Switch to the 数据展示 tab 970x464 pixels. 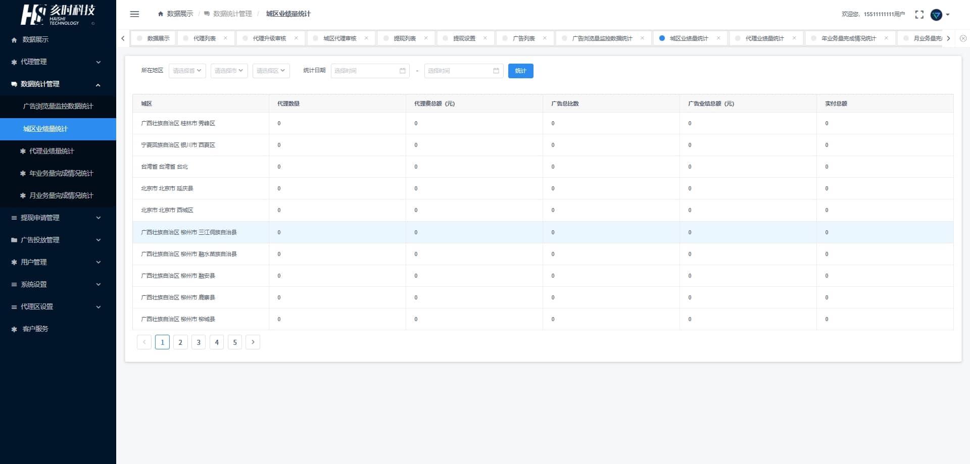[x=154, y=38]
